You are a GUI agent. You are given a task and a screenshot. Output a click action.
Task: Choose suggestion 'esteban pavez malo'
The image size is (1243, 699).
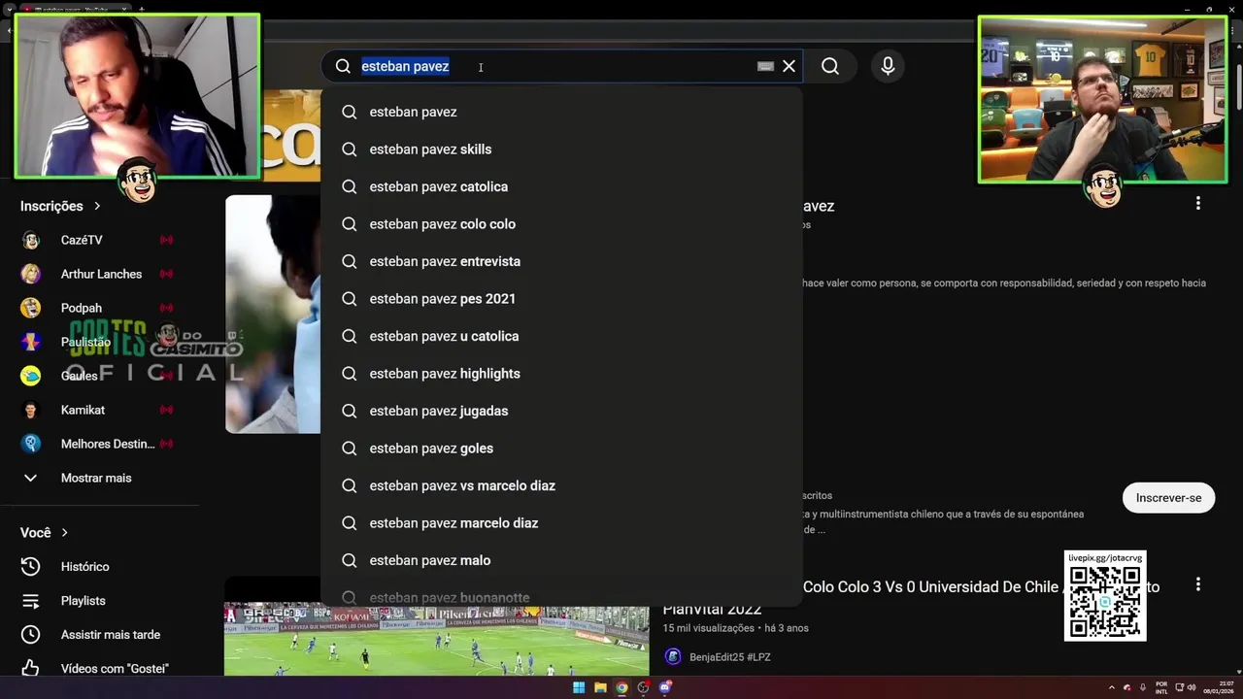tap(561, 560)
